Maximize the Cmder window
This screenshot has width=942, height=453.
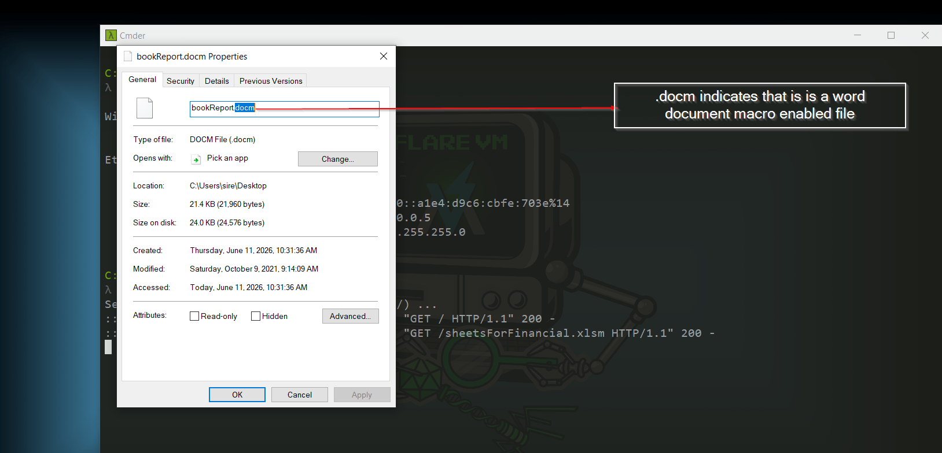891,35
